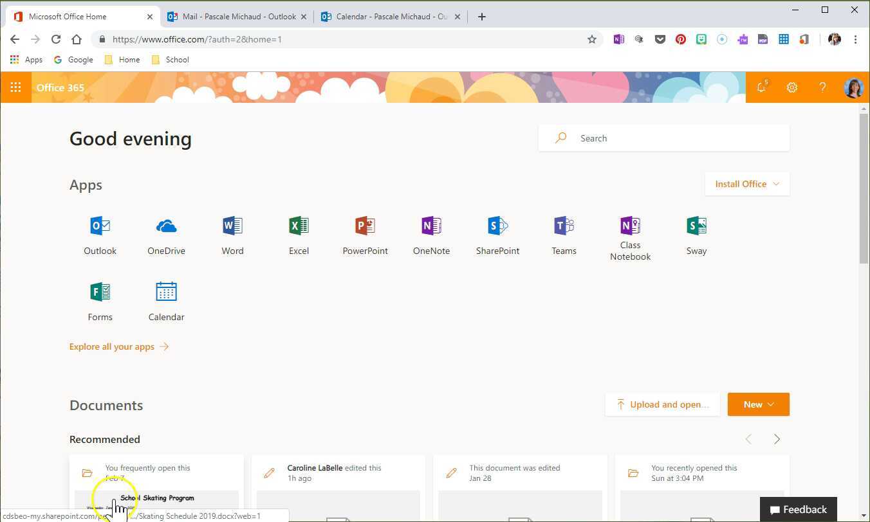Close the Mail Outlook tab

(304, 17)
